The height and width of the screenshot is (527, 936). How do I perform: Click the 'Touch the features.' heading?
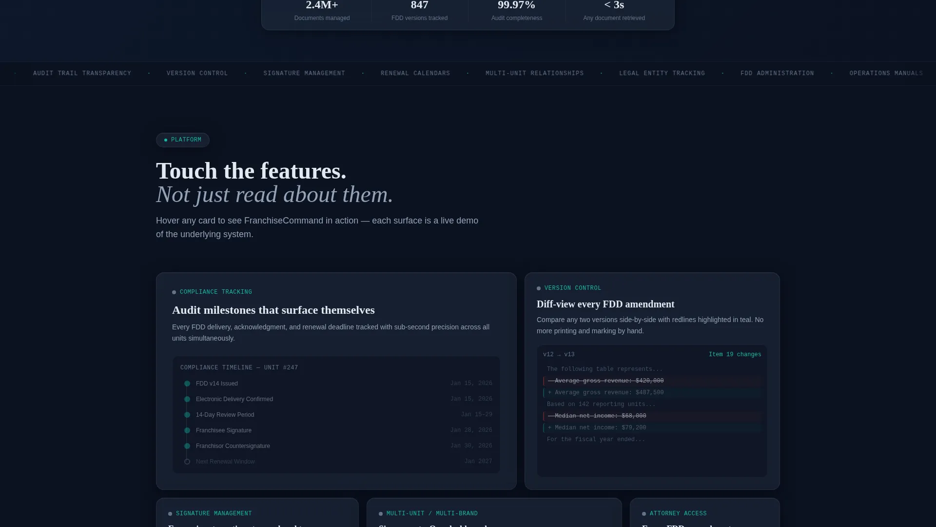(x=251, y=171)
